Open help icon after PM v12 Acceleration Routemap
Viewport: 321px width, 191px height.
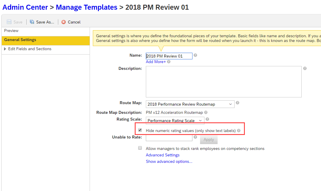[206, 112]
